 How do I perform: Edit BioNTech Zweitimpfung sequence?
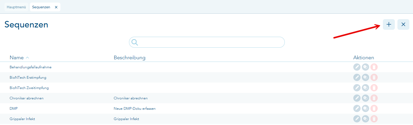pos(357,88)
